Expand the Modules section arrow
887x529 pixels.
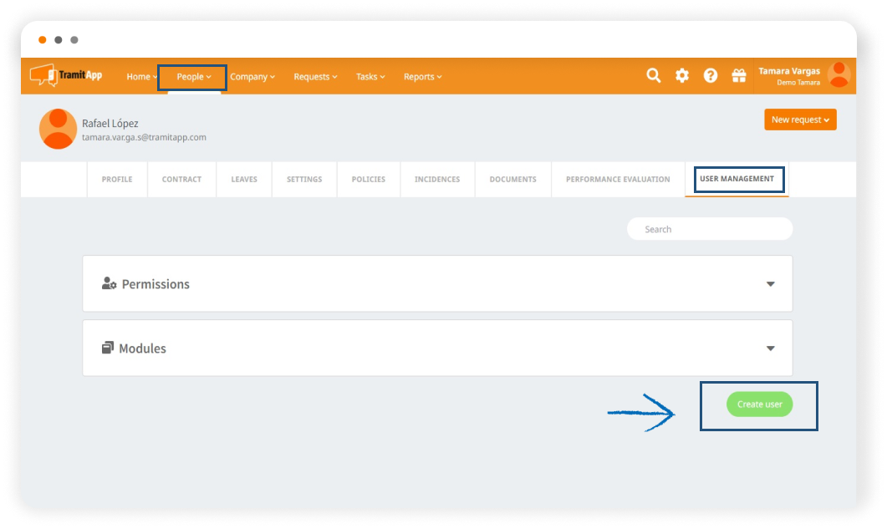[x=771, y=348]
